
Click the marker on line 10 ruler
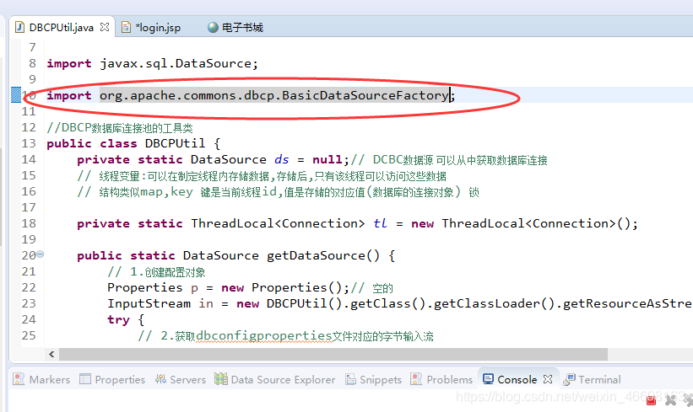click(x=16, y=95)
